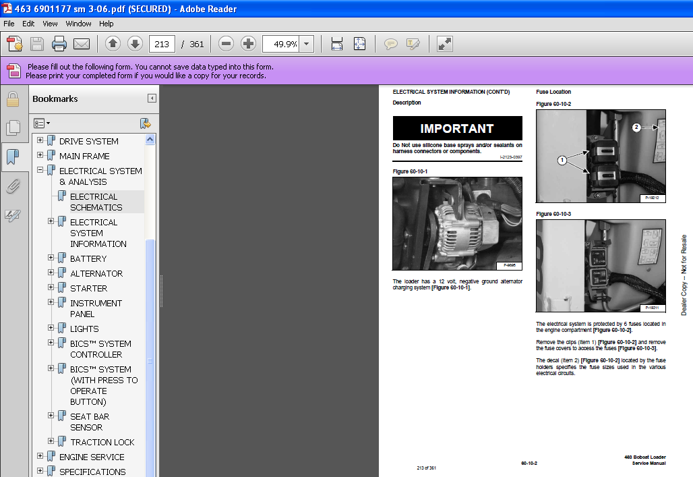Open the ENGINE SERVICE bookmark
Image resolution: width=693 pixels, height=477 pixels.
pyautogui.click(x=92, y=457)
